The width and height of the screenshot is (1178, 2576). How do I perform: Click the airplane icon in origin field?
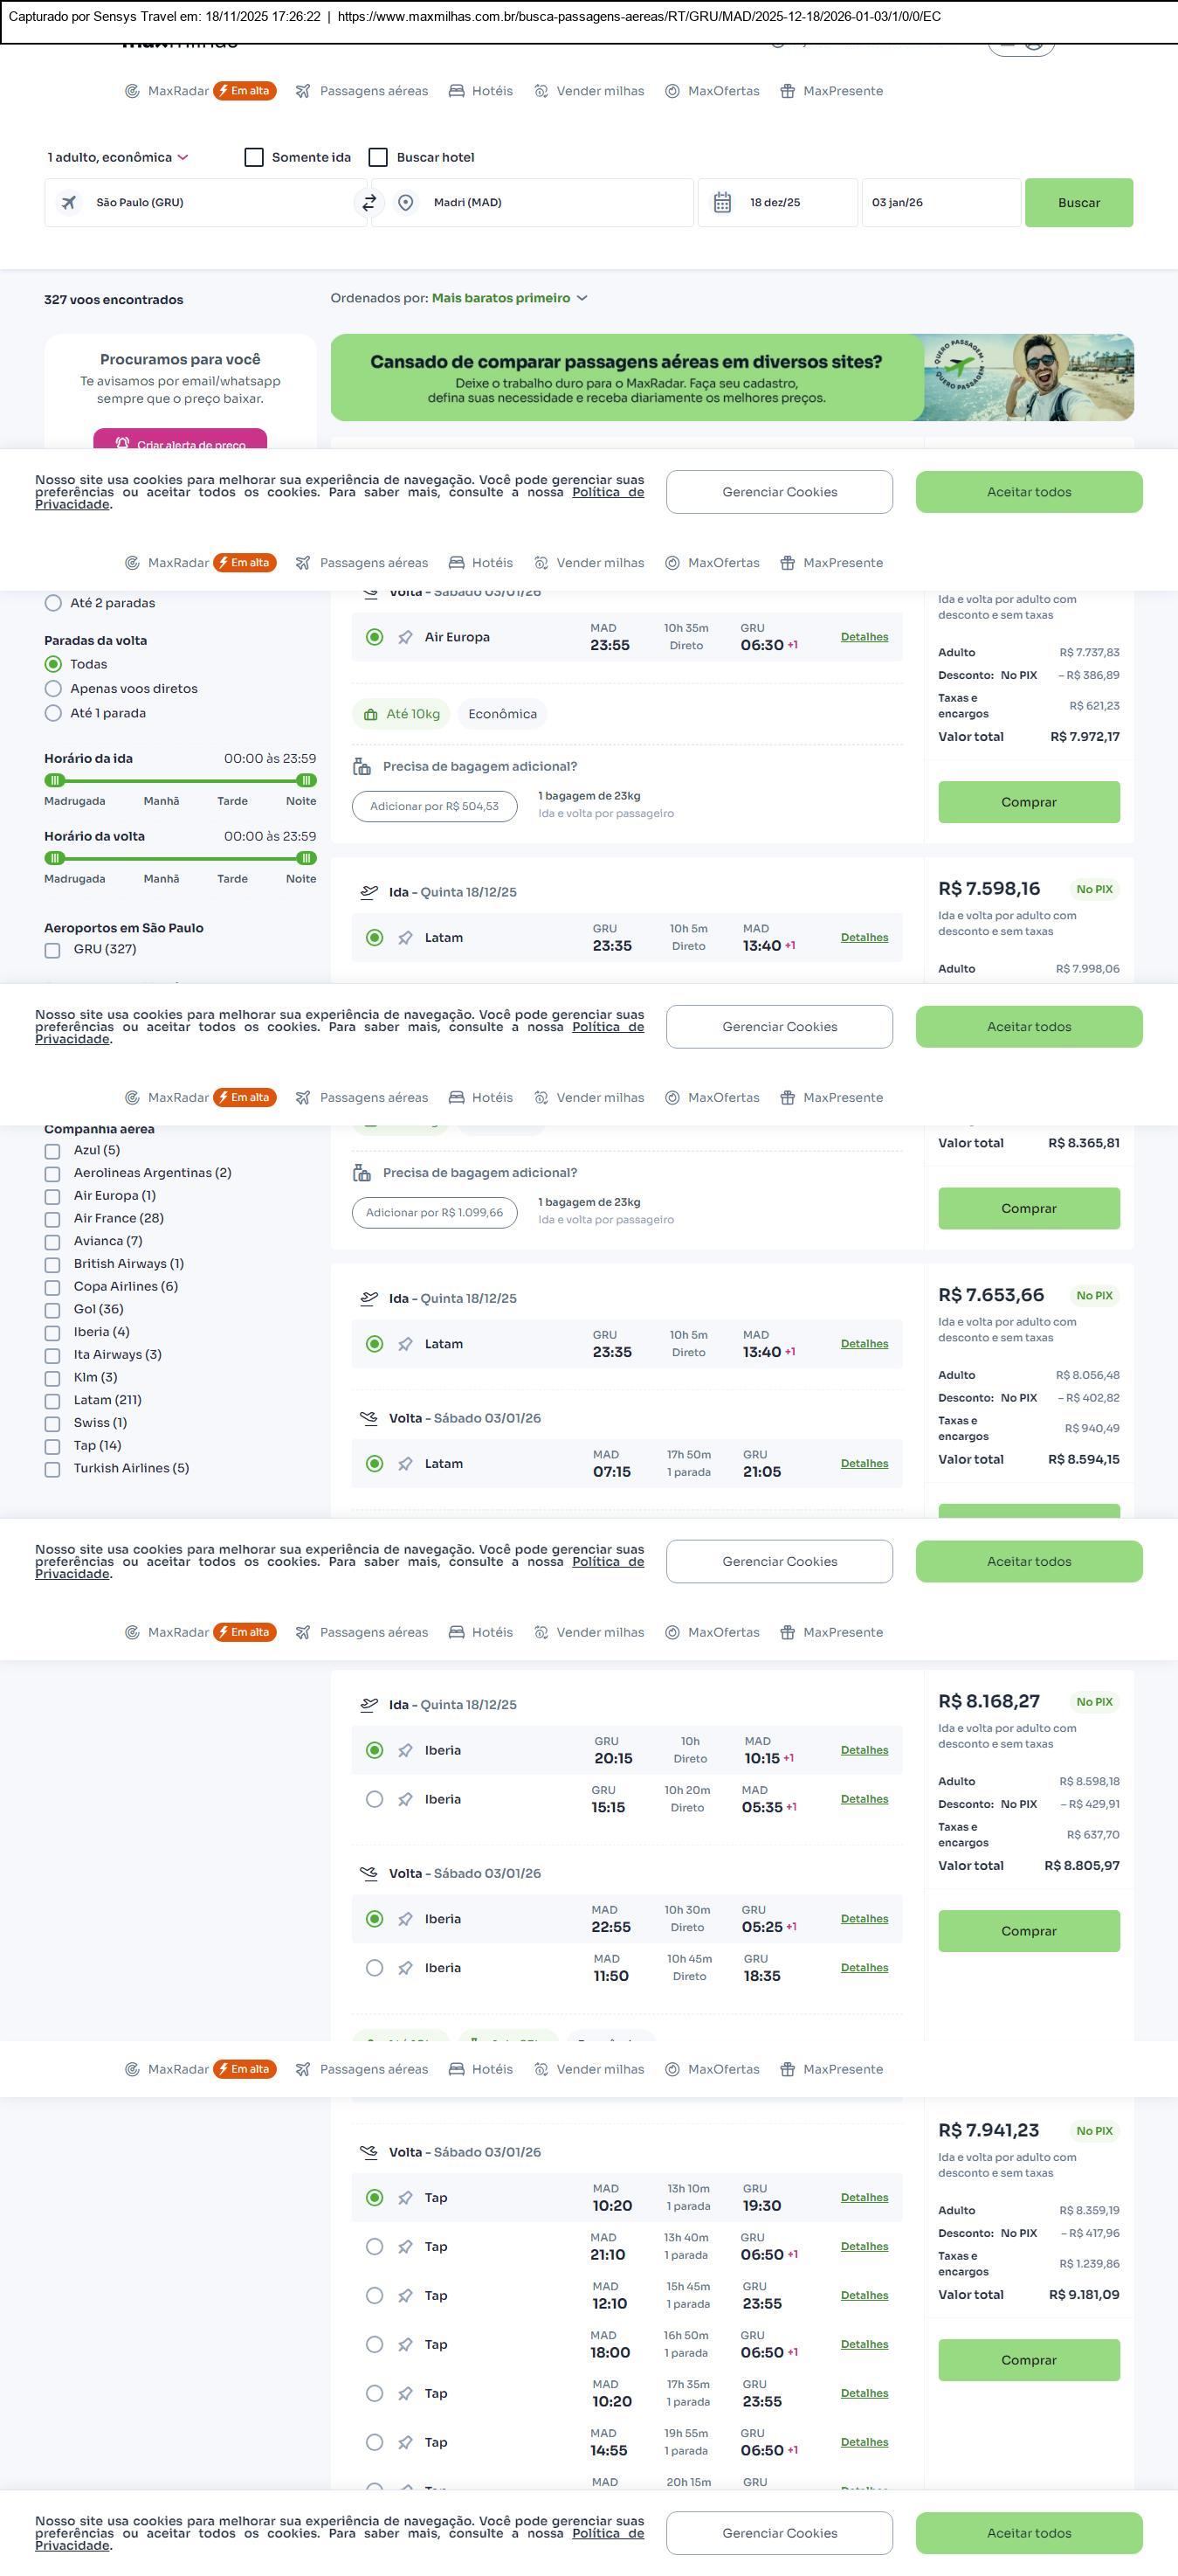(69, 203)
